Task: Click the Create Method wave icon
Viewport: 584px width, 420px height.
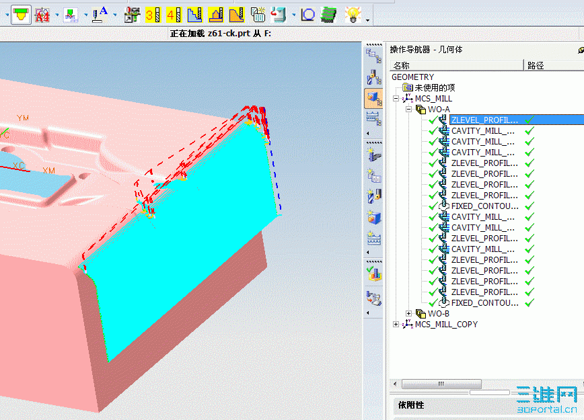Action: tap(373, 238)
